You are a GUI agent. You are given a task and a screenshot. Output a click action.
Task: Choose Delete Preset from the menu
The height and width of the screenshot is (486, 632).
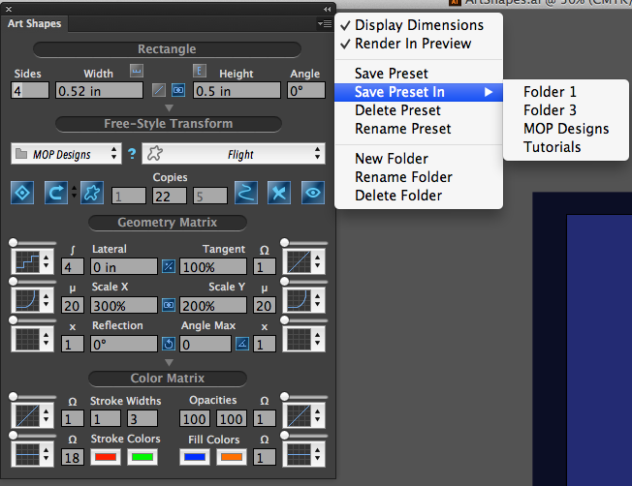(419, 110)
